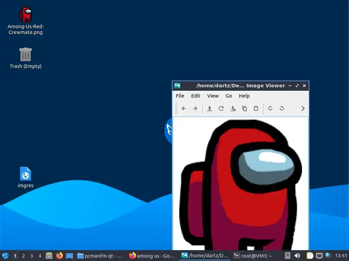Switch to the pcmanfm-qt taskbar window
This screenshot has width=349, height=261.
click(100, 256)
